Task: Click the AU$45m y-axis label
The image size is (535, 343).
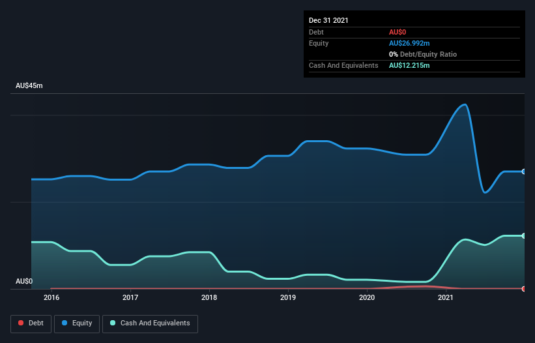Action: pyautogui.click(x=29, y=86)
